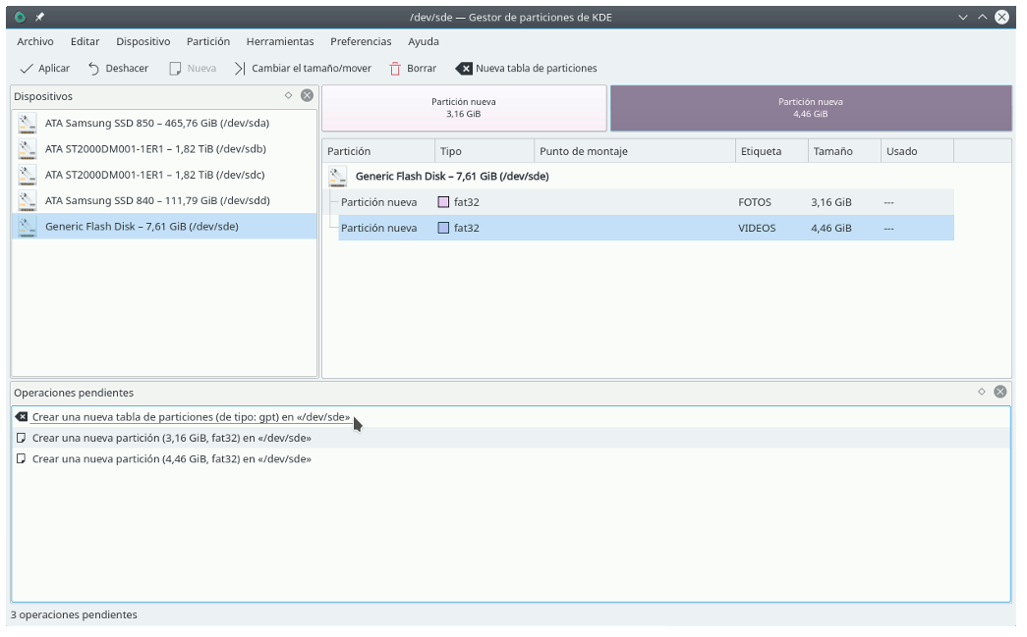The image size is (1027, 637).
Task: Close the Operaciones pendientes panel
Action: coord(999,392)
